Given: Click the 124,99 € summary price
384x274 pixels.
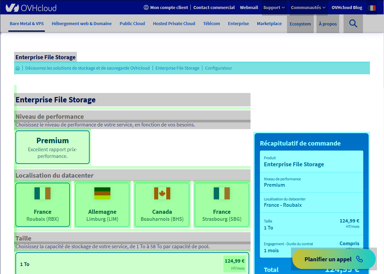Looking at the screenshot, I should (349, 221).
